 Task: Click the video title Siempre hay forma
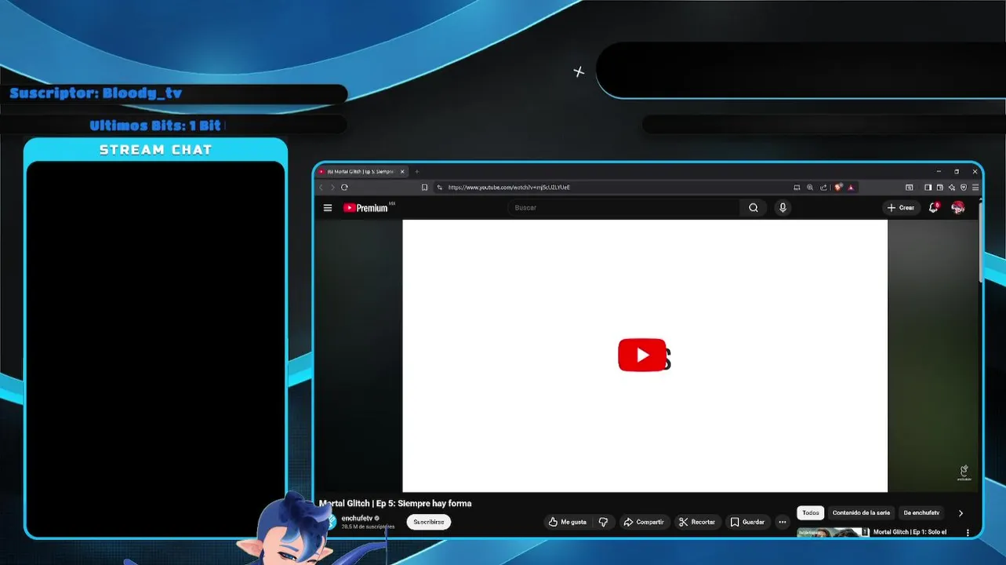tap(395, 504)
